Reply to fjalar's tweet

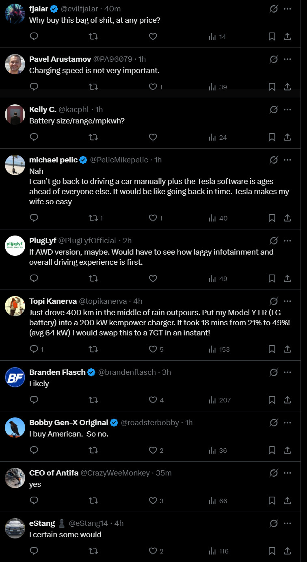(34, 37)
